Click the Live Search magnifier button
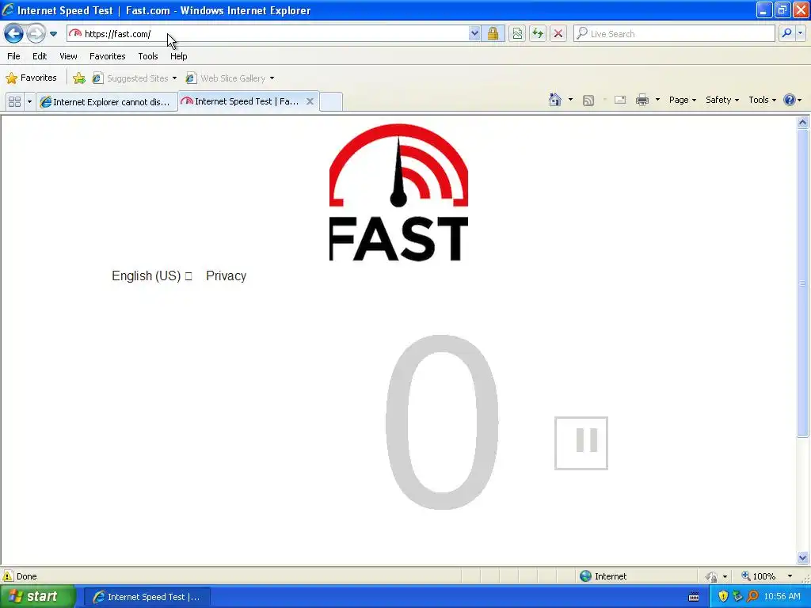The image size is (811, 608). point(786,33)
